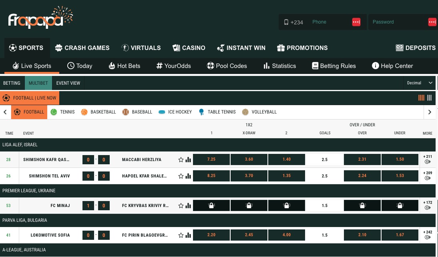Open statistics chart for Shimshon Kafr Qasim match

[x=188, y=160]
